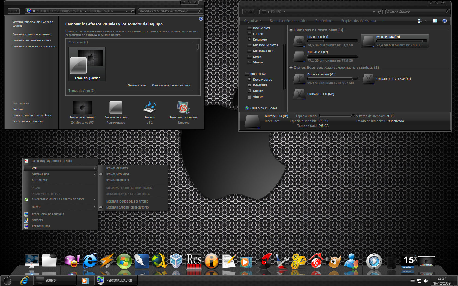Open Cambiar Punteros del Mouse link

click(x=32, y=41)
